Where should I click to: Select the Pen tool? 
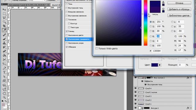[x=4, y=68]
